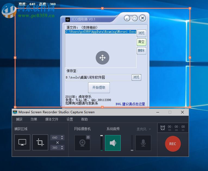The height and width of the screenshot is (171, 208).
Task: Minimize the Movavi Screen Recorder window
Action: pos(158,112)
